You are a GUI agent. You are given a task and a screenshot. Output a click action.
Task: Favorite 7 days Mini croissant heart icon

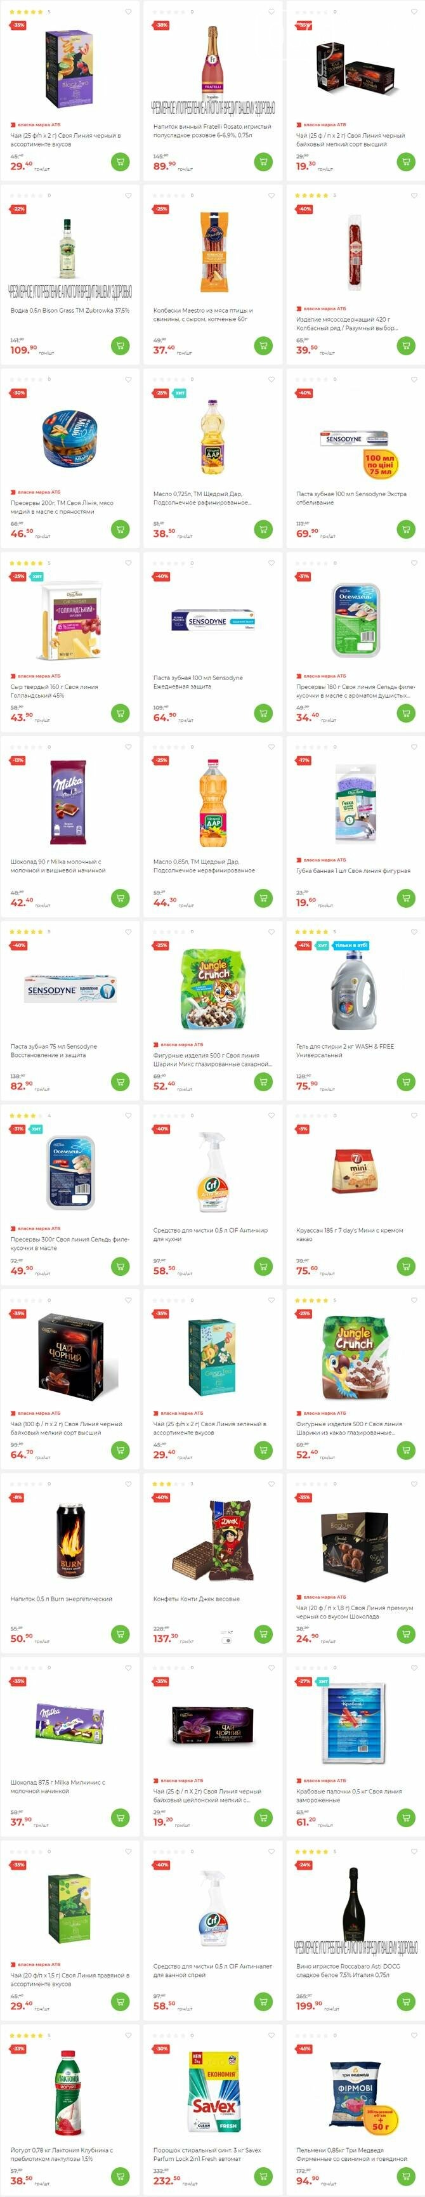point(414,1115)
